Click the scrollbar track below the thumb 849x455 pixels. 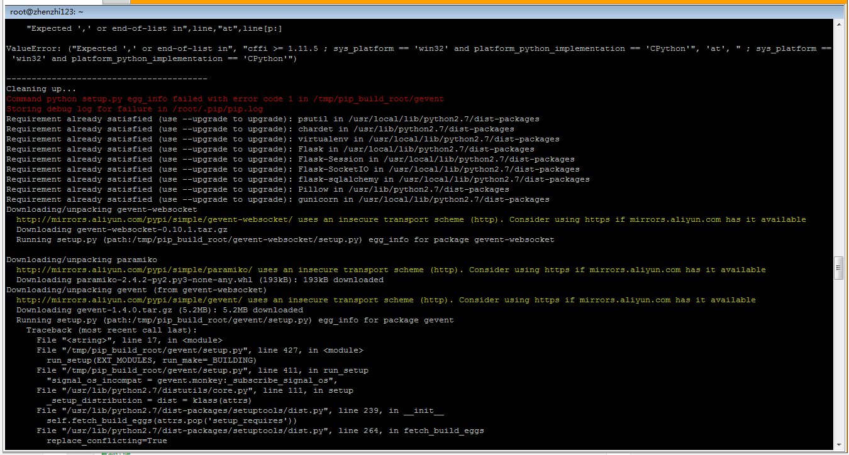point(838,359)
